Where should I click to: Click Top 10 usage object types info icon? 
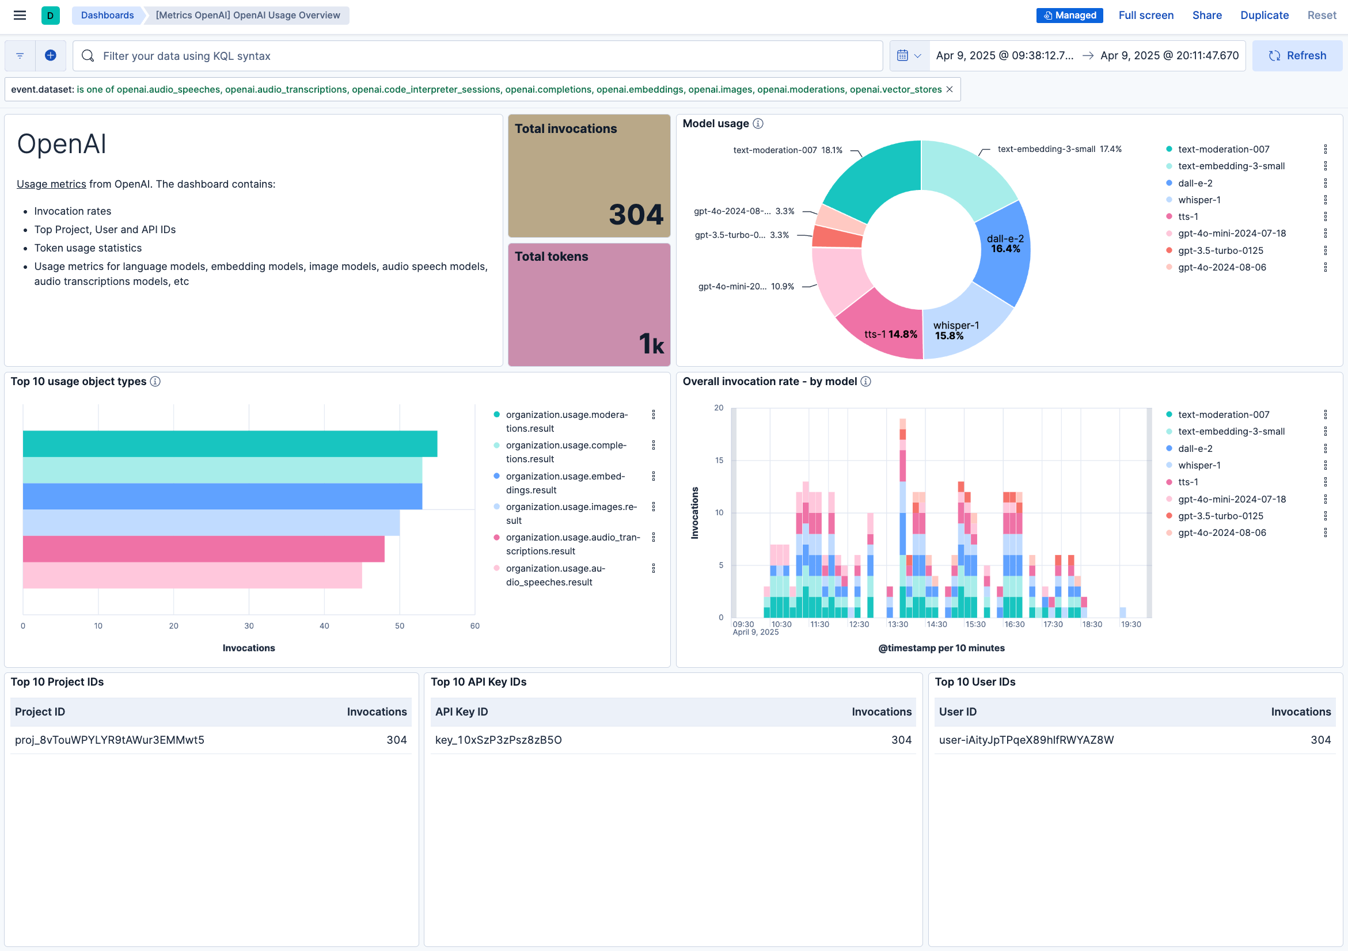click(x=155, y=382)
